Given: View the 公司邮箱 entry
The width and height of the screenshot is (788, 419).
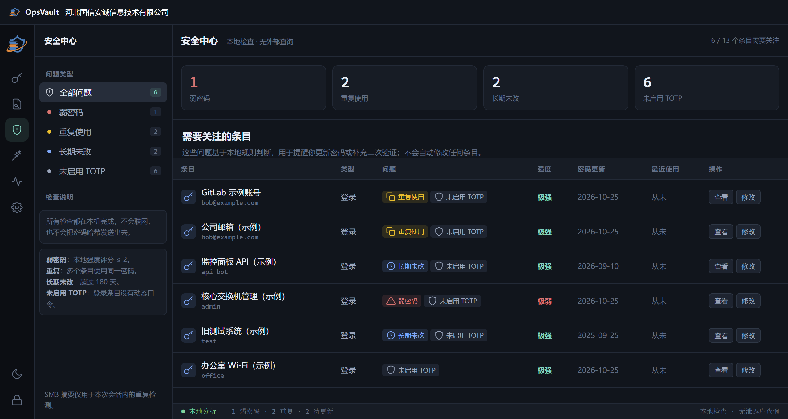Looking at the screenshot, I should coord(721,232).
